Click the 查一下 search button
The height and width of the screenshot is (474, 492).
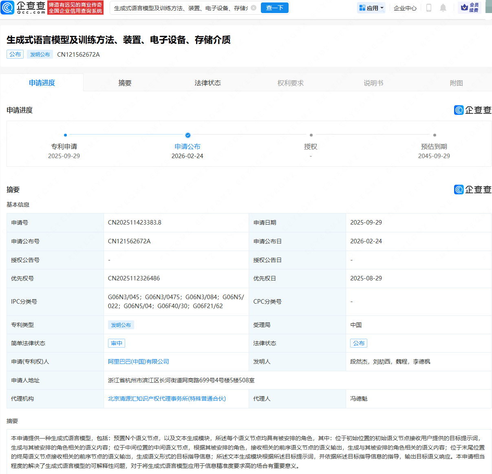coord(274,7)
